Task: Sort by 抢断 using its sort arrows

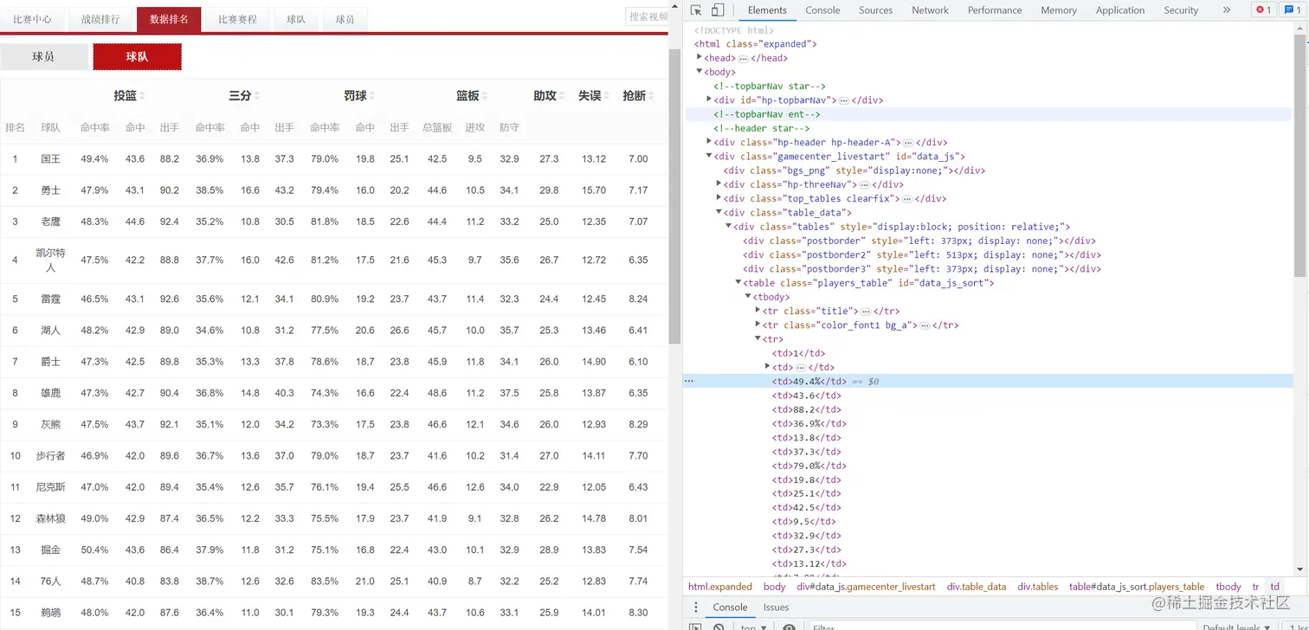Action: click(x=651, y=96)
